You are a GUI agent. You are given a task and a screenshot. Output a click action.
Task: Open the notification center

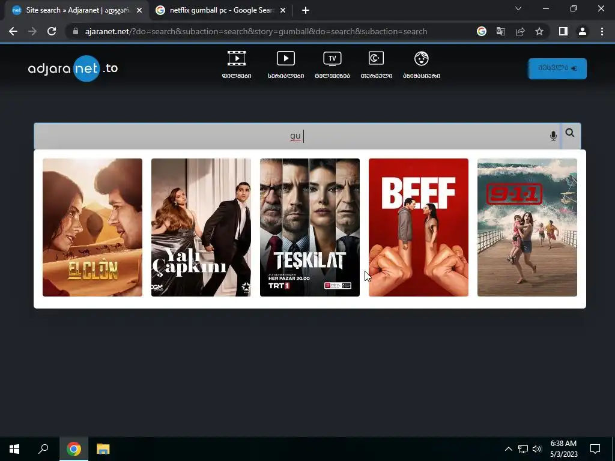click(595, 449)
